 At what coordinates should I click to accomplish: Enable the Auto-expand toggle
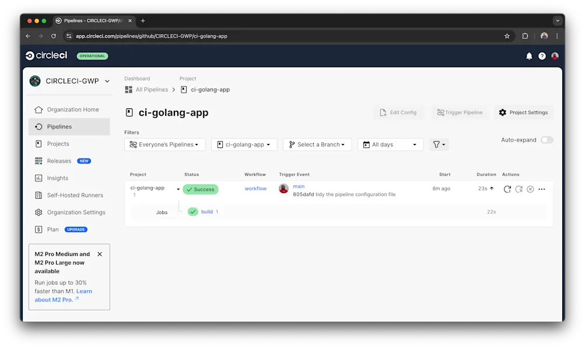pos(547,140)
